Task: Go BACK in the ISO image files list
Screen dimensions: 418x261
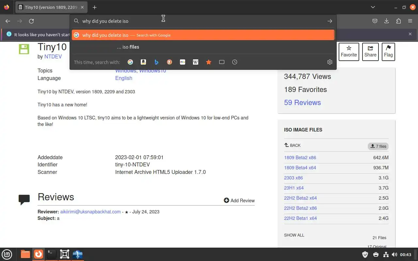Action: coord(292,145)
